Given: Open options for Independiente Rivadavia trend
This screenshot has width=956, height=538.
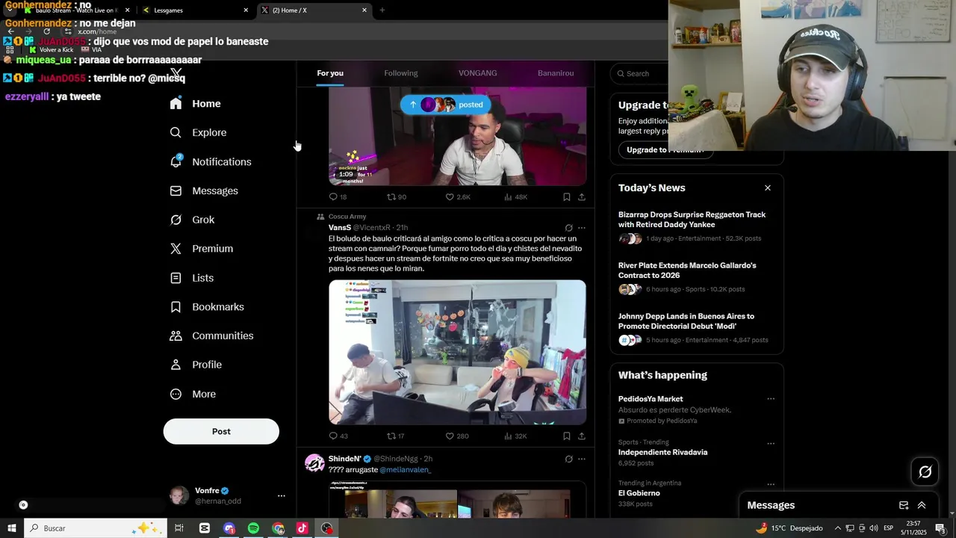Looking at the screenshot, I should click(x=771, y=443).
